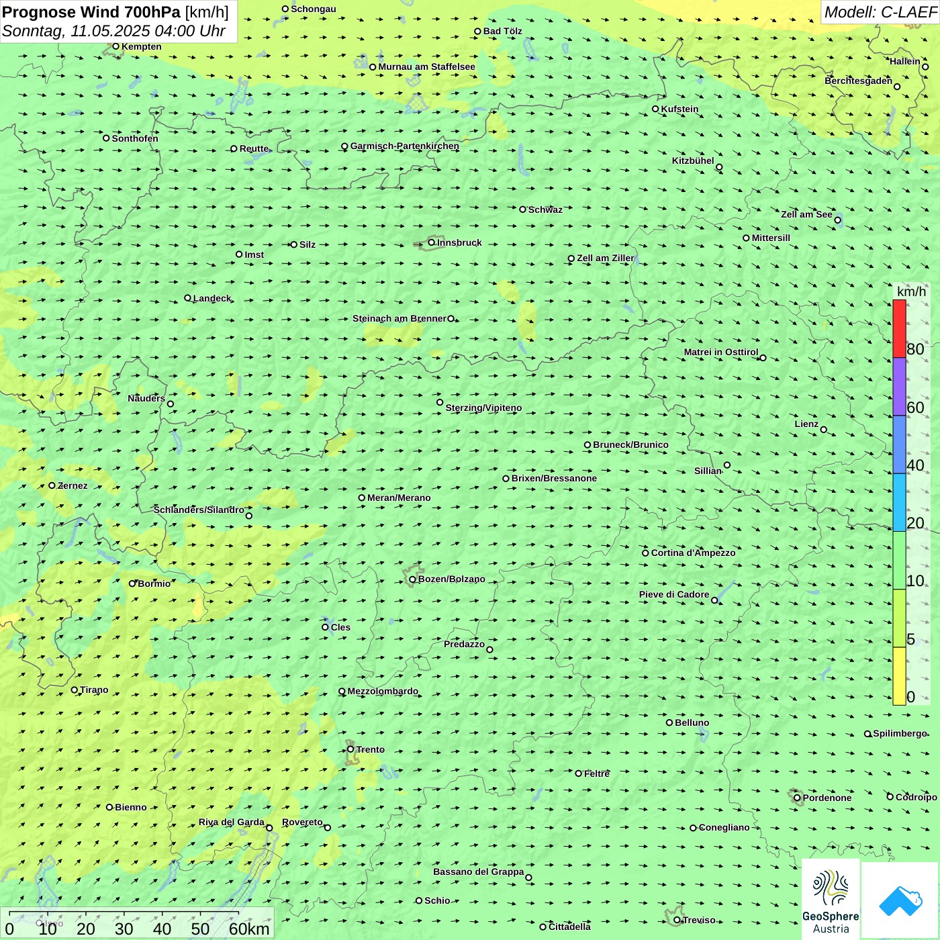Click the 'km/h' legend heading
The height and width of the screenshot is (940, 940).
click(911, 291)
